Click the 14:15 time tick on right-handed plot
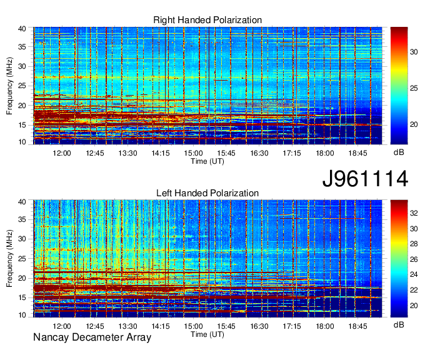425x345 pixels. 161,153
